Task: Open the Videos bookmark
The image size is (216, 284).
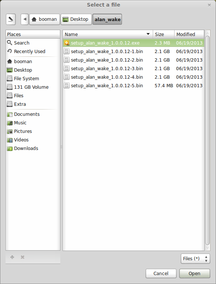Action: click(x=33, y=140)
